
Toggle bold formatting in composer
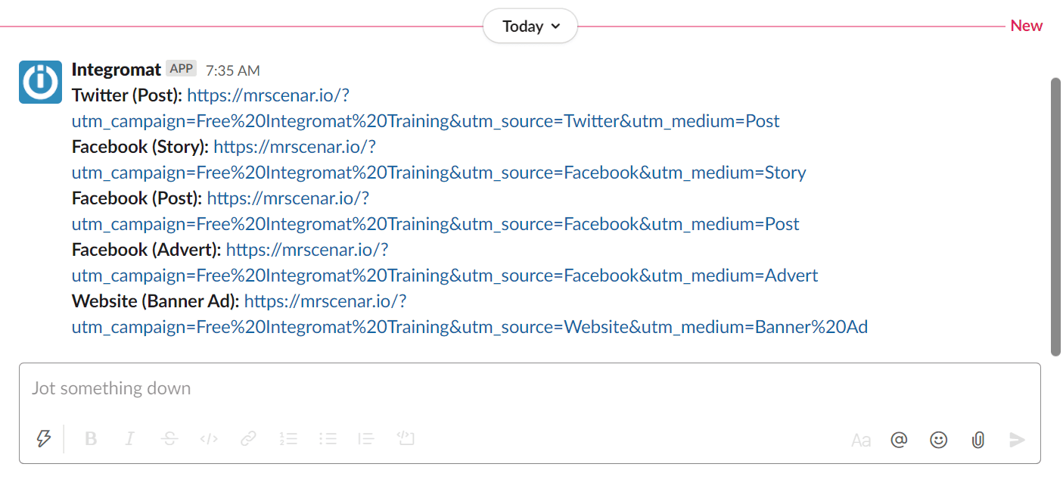pos(91,439)
